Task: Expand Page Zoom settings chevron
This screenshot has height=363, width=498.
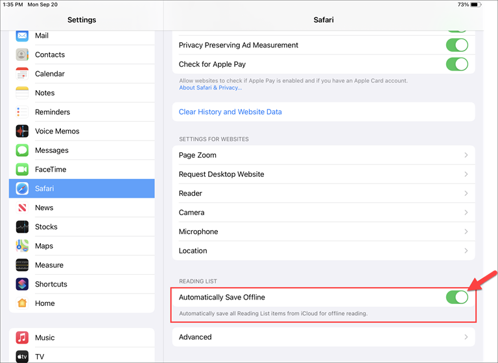Action: tap(466, 155)
